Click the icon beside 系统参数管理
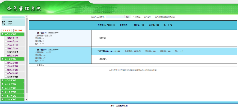This screenshot has width=238, height=107. [x=6, y=77]
